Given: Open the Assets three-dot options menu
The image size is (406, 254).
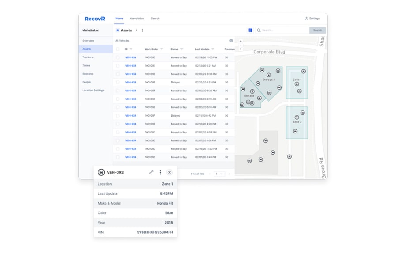Looking at the screenshot, I should [x=142, y=30].
